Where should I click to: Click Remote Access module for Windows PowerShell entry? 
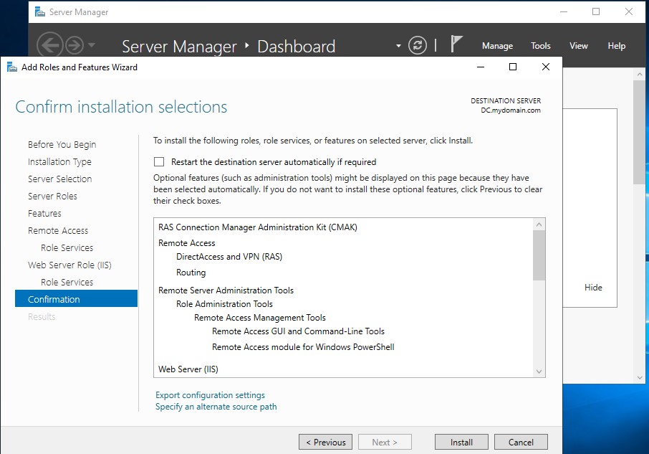click(x=303, y=347)
